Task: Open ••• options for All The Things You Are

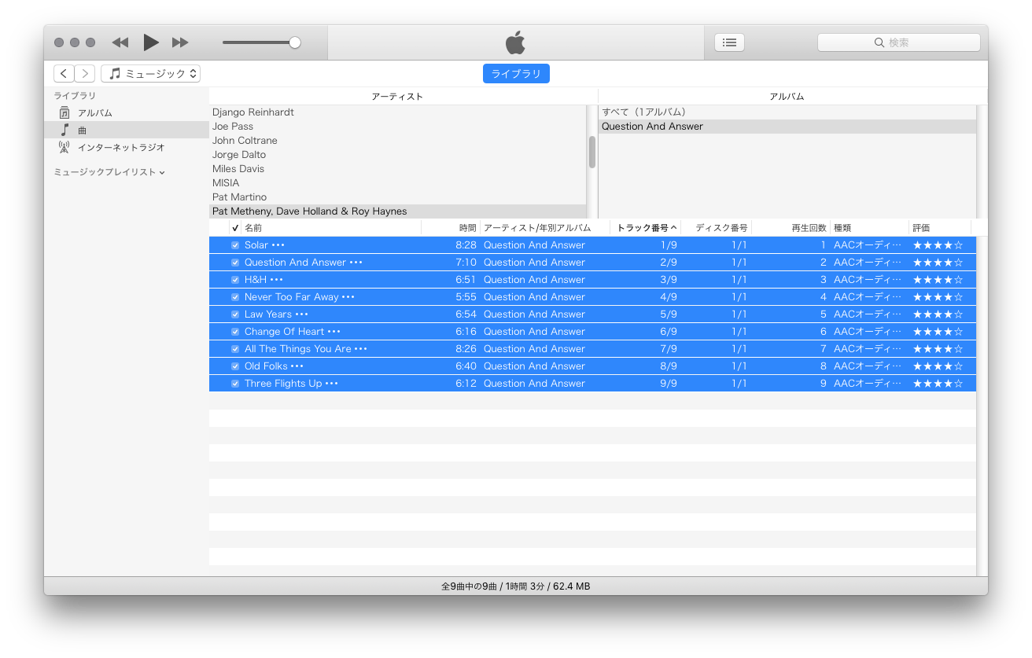Action: coord(361,349)
